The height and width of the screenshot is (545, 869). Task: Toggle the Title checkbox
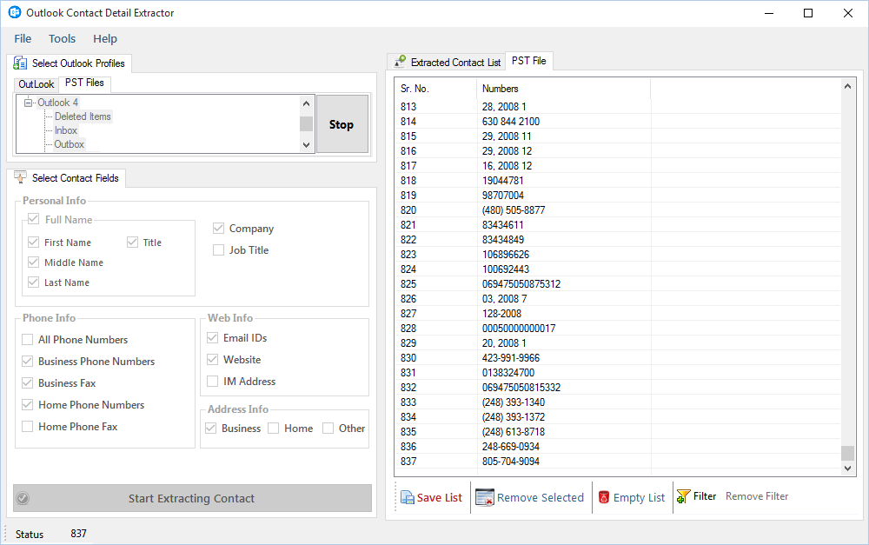pyautogui.click(x=132, y=243)
